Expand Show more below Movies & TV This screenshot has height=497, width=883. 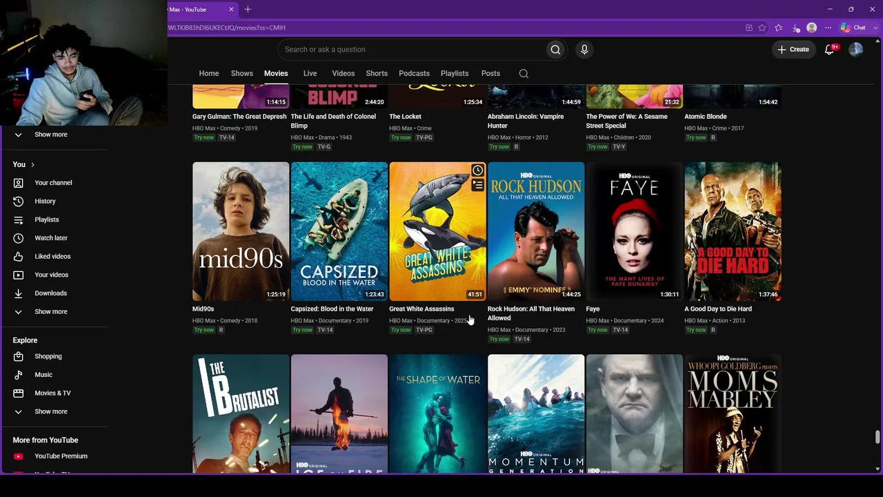(50, 411)
